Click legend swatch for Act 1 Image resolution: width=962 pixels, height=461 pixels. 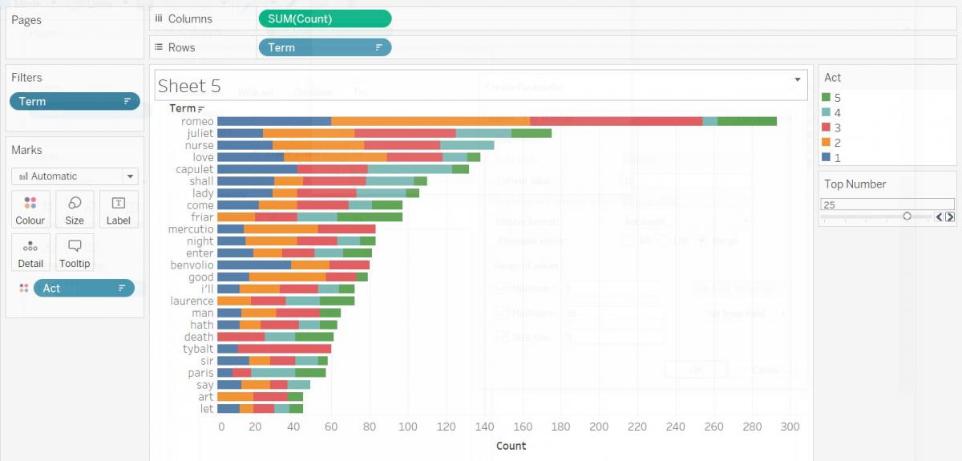pyautogui.click(x=827, y=158)
